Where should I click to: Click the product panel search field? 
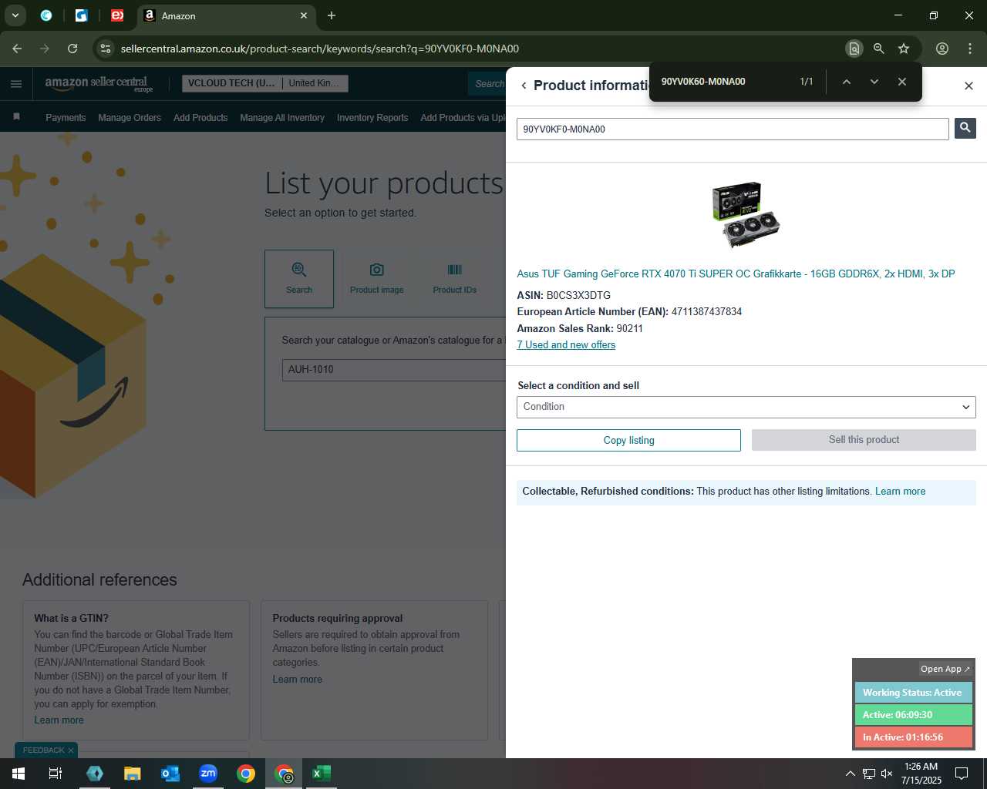click(x=733, y=129)
